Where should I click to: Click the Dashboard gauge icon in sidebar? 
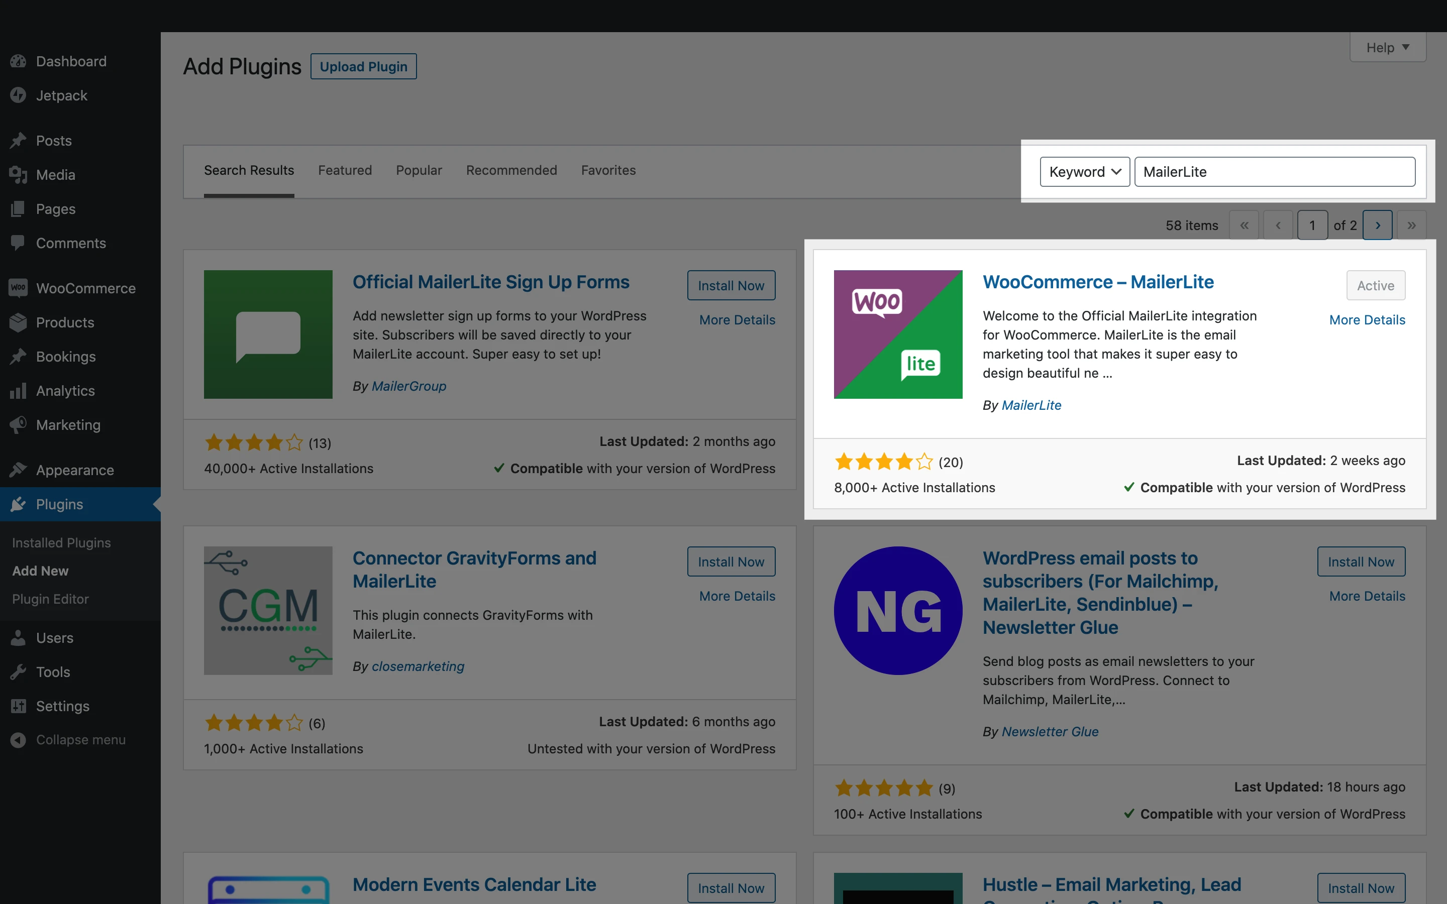pos(18,61)
